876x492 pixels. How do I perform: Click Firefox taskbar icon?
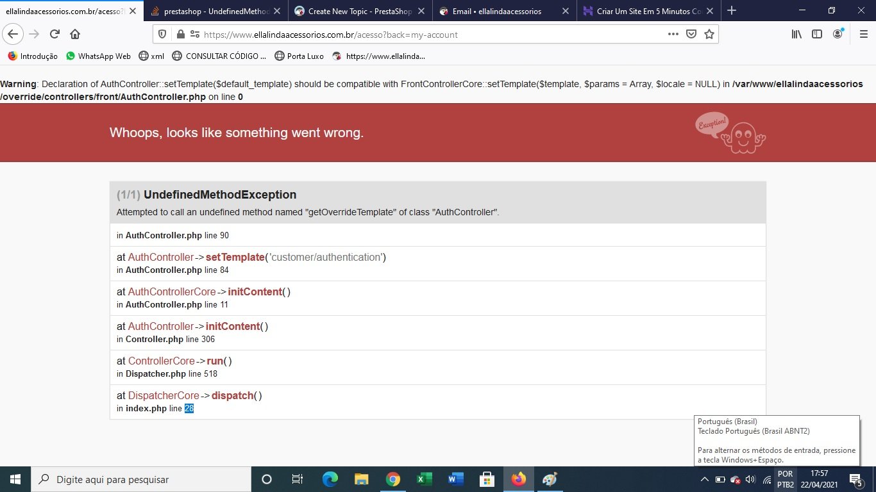click(x=519, y=479)
